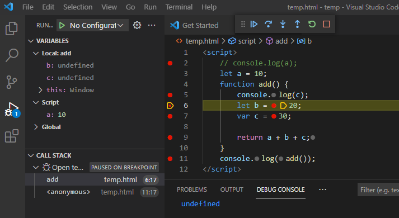399x218 pixels.
Task: Select variable a: 10
Action: (56, 115)
